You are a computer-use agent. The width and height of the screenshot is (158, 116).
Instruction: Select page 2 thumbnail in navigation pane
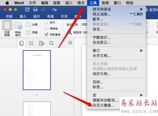(37, 109)
